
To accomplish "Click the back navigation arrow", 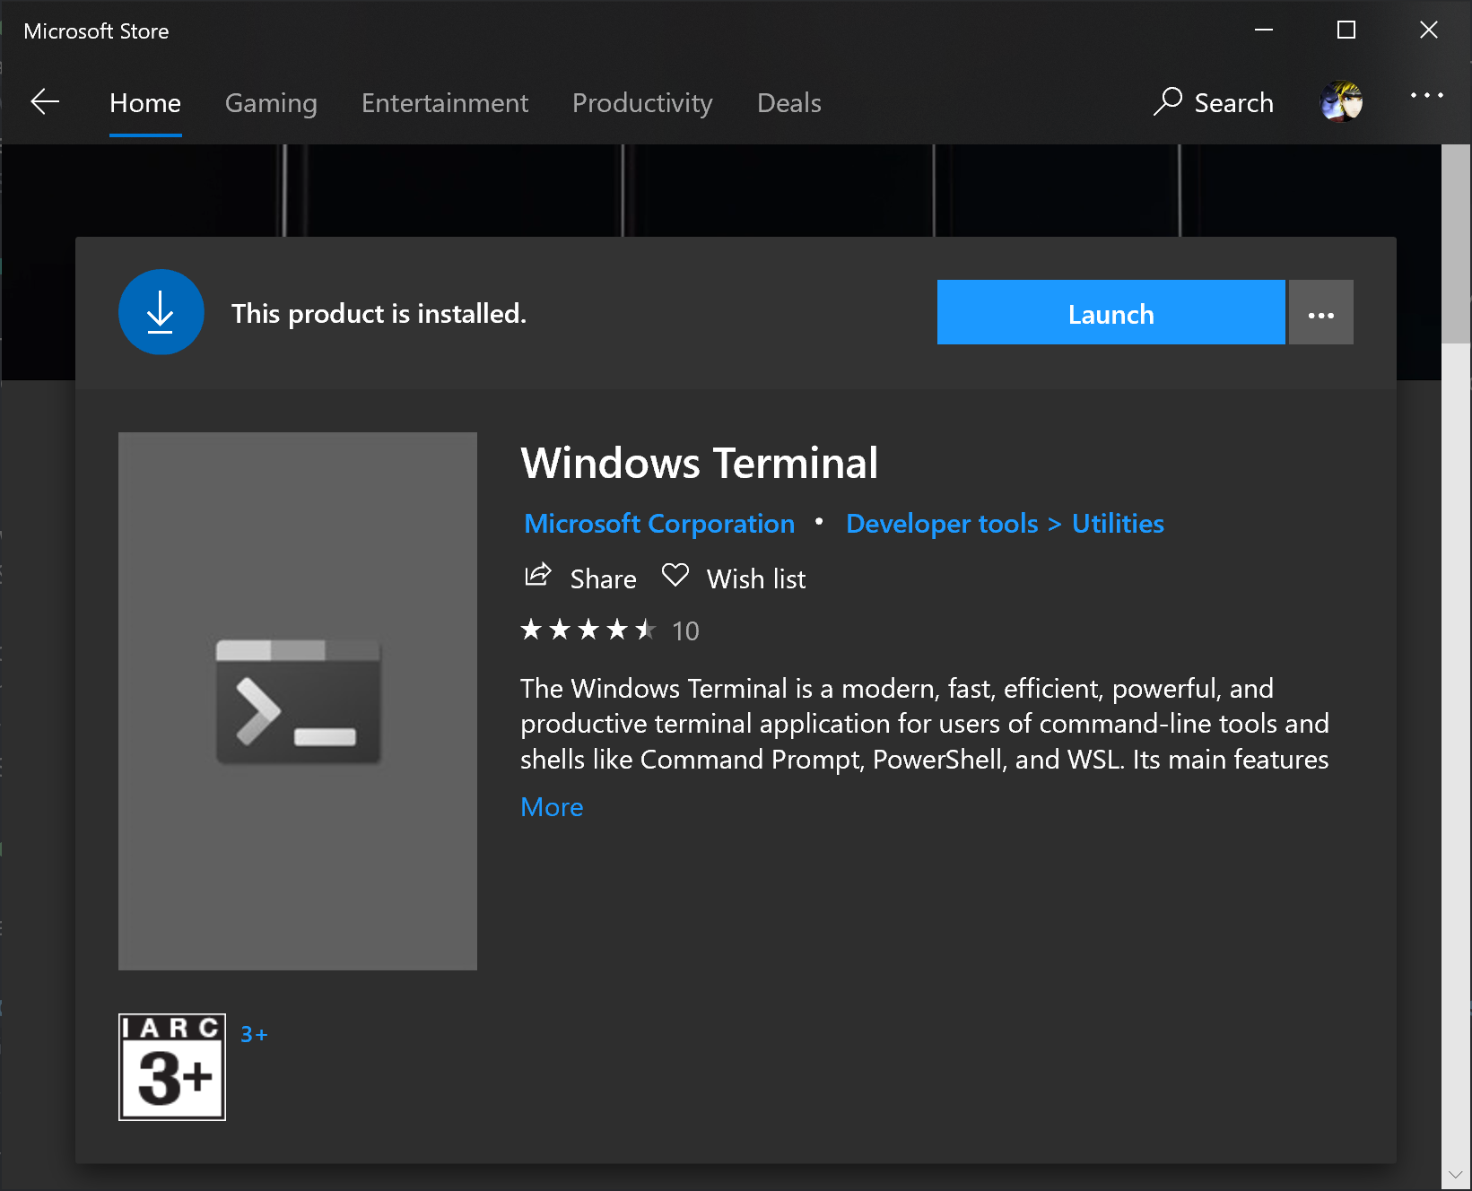I will [x=44, y=102].
